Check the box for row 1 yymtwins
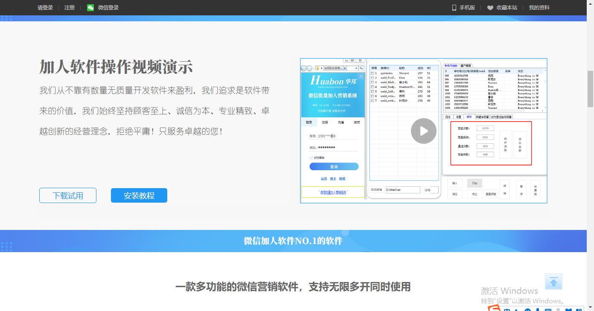Image resolution: width=594 pixels, height=311 pixels. pyautogui.click(x=373, y=73)
